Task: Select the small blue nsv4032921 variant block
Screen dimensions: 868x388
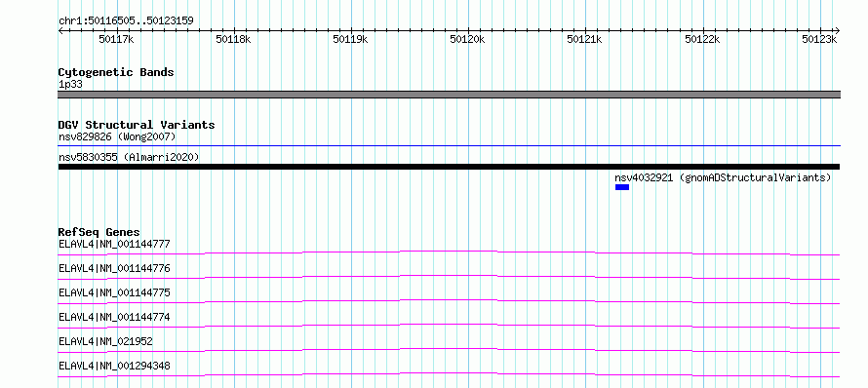Action: pyautogui.click(x=622, y=187)
